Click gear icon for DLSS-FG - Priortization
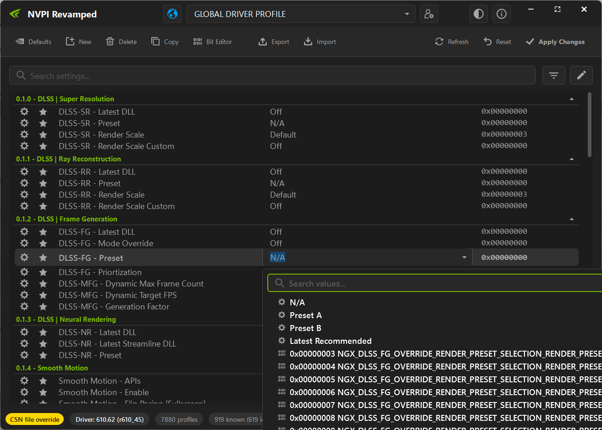 (x=24, y=272)
